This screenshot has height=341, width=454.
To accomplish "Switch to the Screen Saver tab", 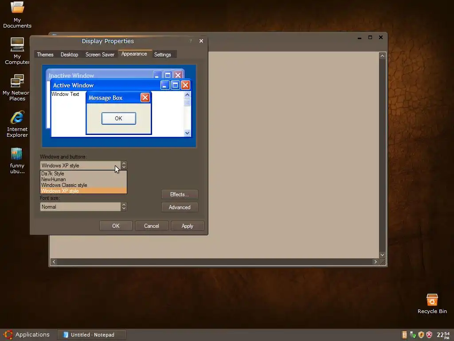I will pyautogui.click(x=100, y=55).
